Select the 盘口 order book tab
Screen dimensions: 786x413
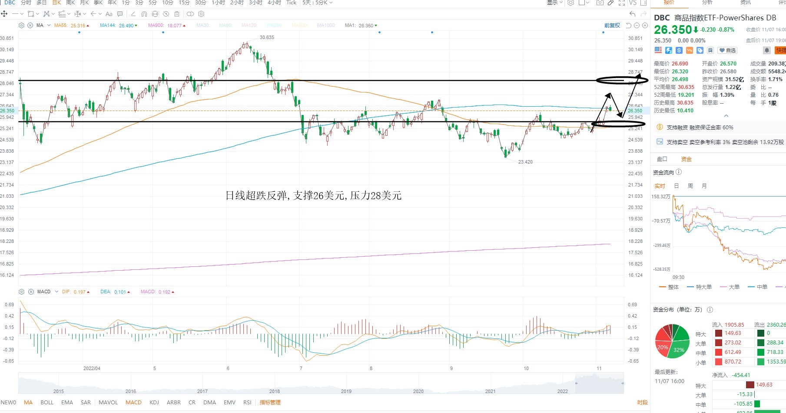(662, 159)
